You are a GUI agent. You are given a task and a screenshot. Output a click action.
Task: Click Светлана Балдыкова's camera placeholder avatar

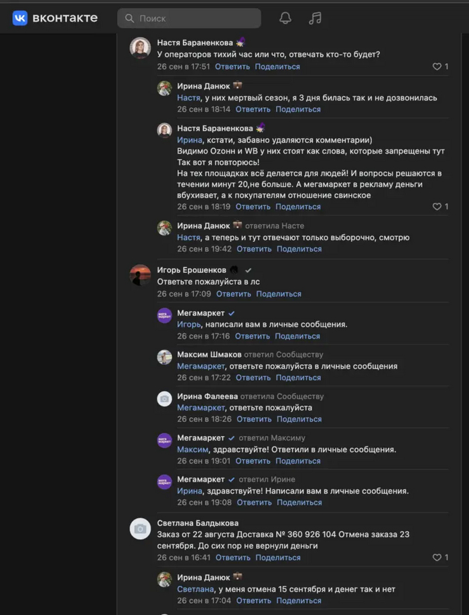pyautogui.click(x=140, y=528)
